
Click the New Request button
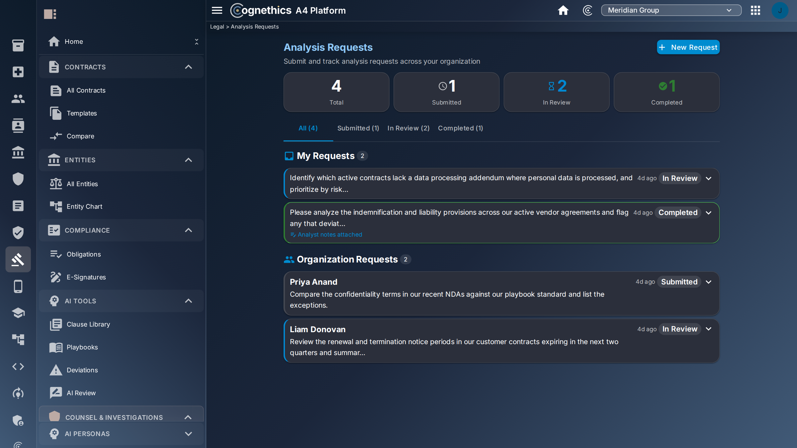click(688, 47)
